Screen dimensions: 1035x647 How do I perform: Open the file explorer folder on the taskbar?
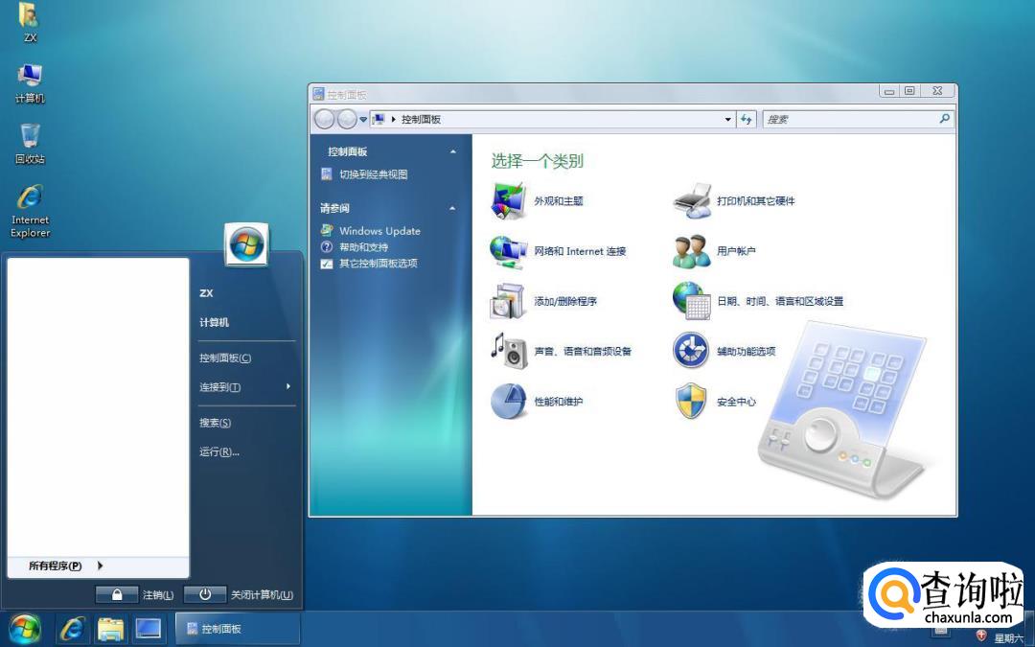pos(110,629)
